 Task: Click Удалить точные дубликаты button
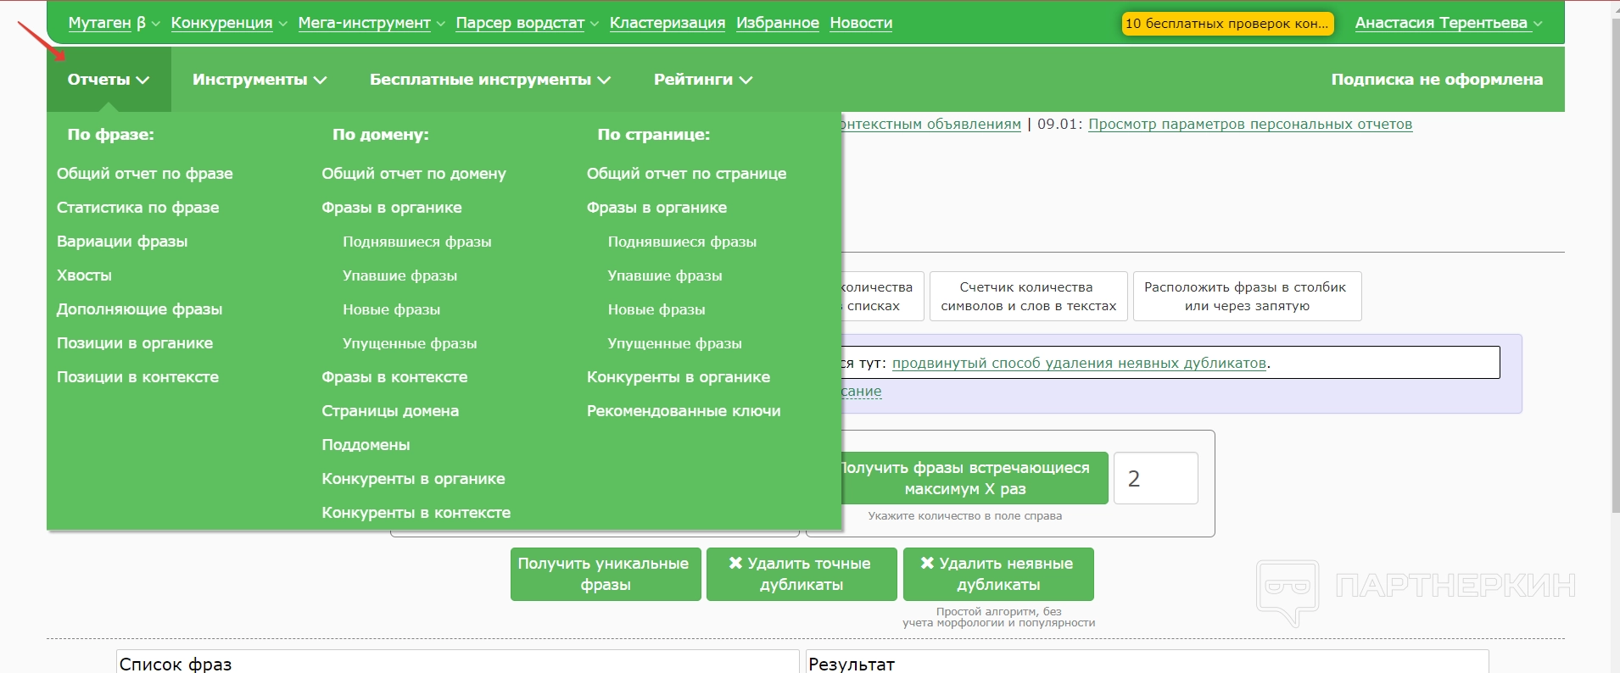pos(802,574)
